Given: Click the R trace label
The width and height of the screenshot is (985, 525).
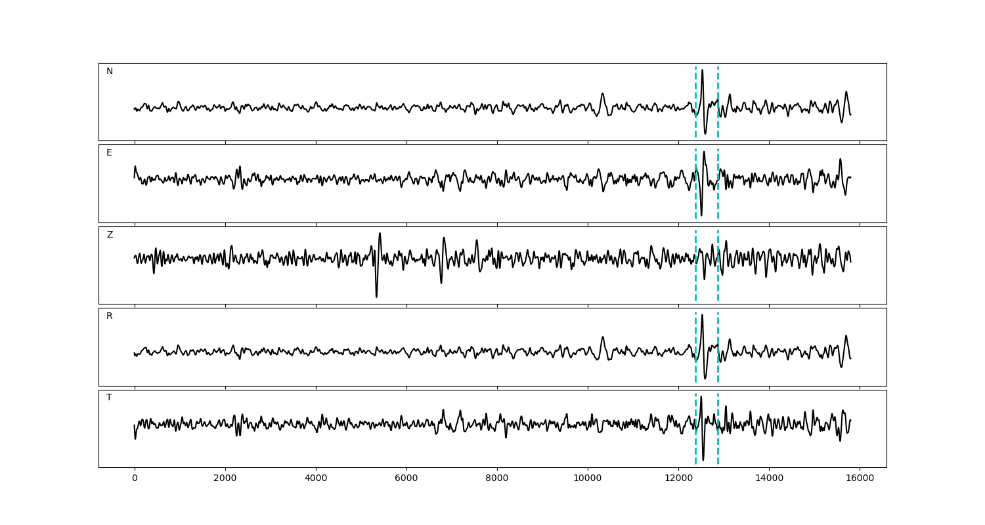Looking at the screenshot, I should click(x=109, y=316).
